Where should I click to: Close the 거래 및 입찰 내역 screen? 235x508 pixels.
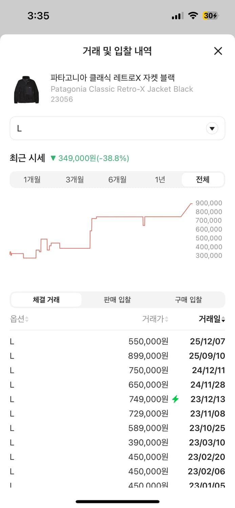[x=218, y=51]
